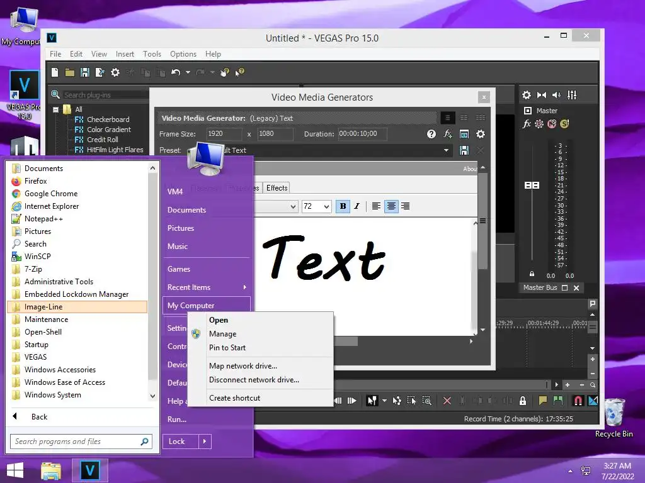Choose Manage from context menu
Viewport: 645px width, 483px height.
(260, 334)
